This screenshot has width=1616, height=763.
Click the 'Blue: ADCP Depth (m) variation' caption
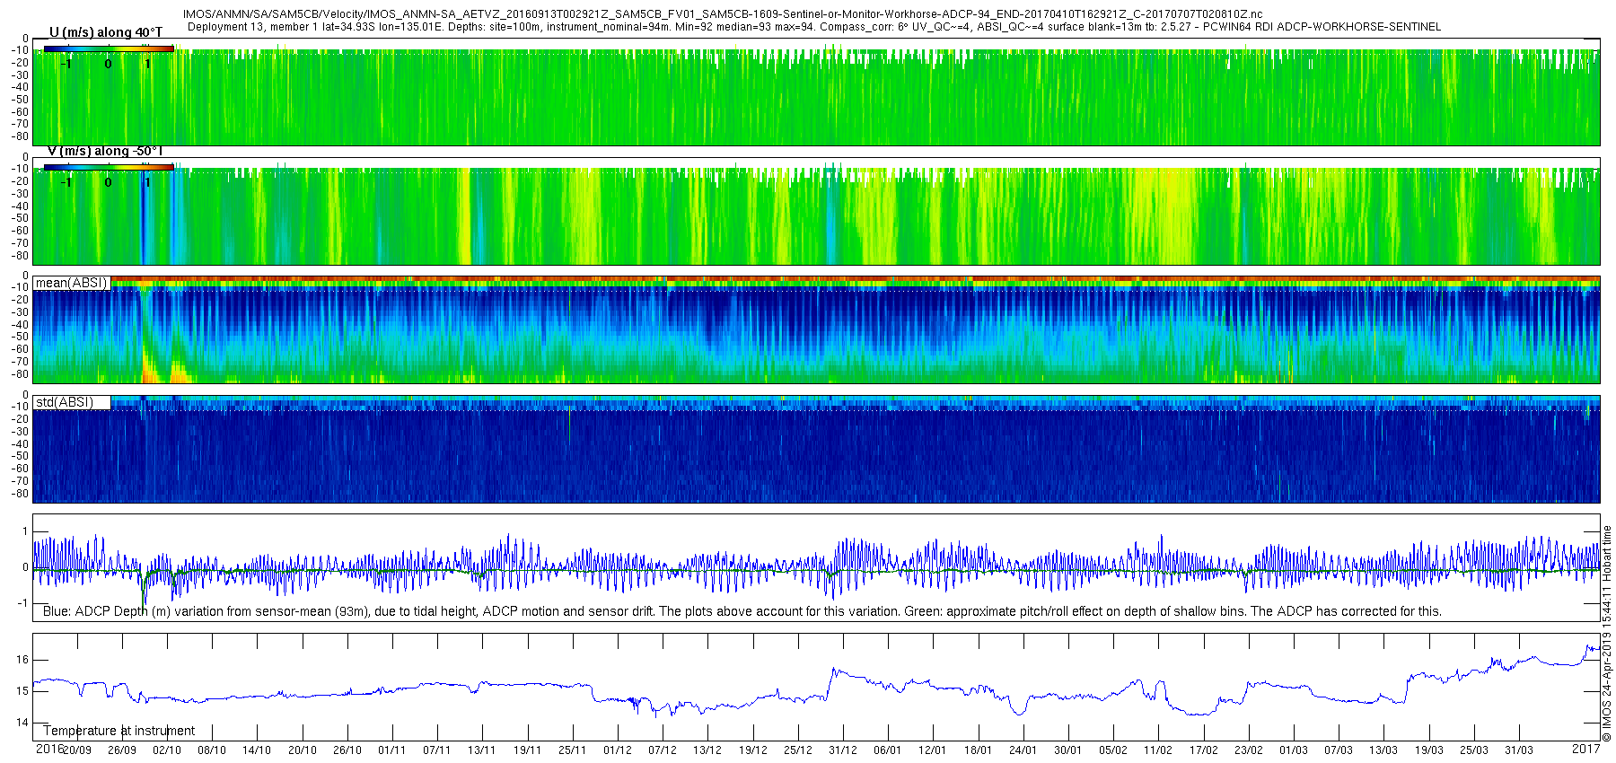tap(742, 611)
